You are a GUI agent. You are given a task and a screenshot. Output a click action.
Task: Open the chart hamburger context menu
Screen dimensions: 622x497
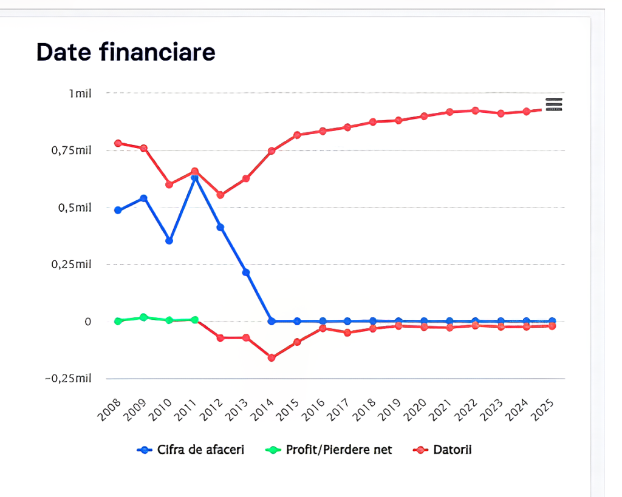click(554, 104)
